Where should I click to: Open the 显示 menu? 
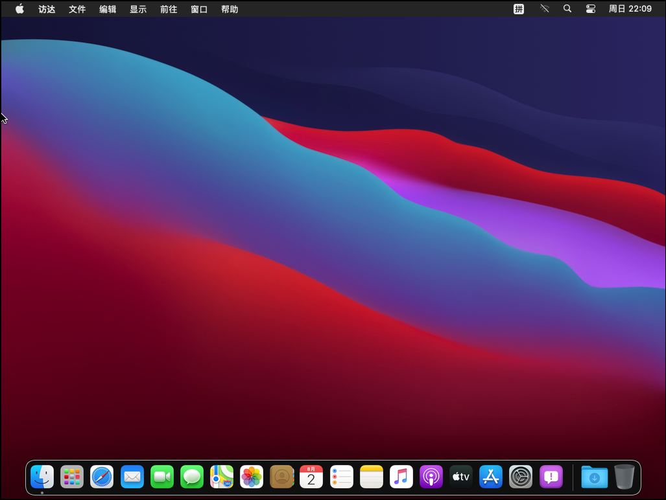point(138,9)
